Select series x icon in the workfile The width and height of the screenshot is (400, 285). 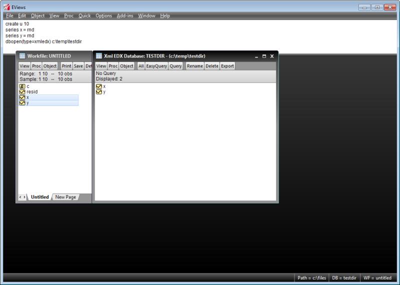pos(22,97)
